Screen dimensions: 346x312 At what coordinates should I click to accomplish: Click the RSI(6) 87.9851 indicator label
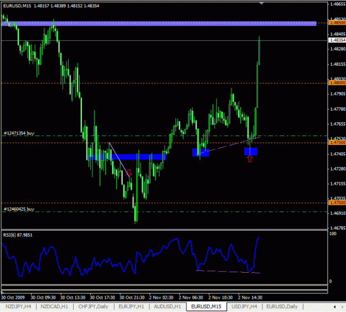(x=18, y=235)
